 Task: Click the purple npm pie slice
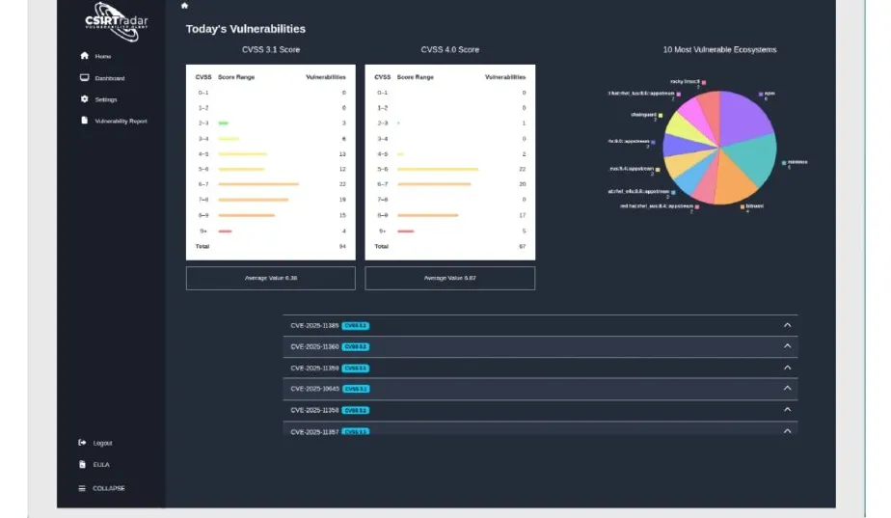[745, 119]
